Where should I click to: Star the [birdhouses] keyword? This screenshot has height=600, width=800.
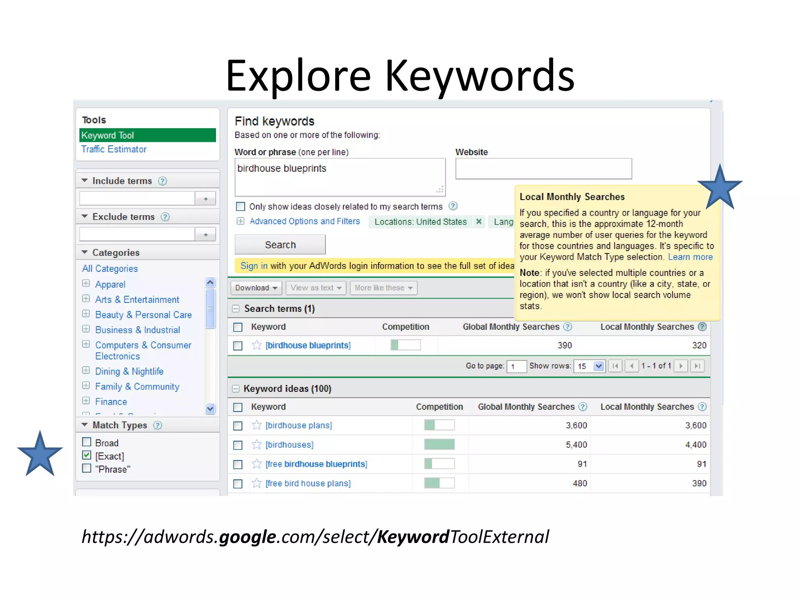pyautogui.click(x=257, y=445)
